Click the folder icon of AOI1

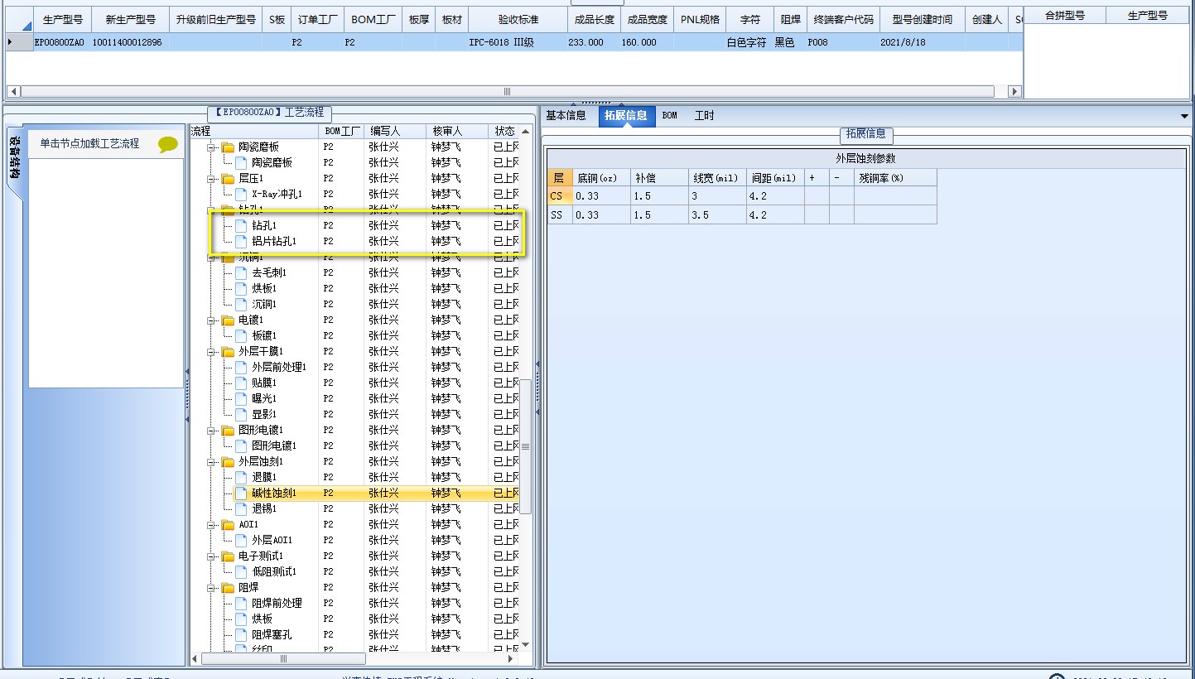[228, 524]
